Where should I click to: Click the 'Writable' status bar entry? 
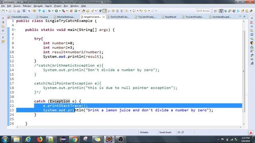[144, 132]
